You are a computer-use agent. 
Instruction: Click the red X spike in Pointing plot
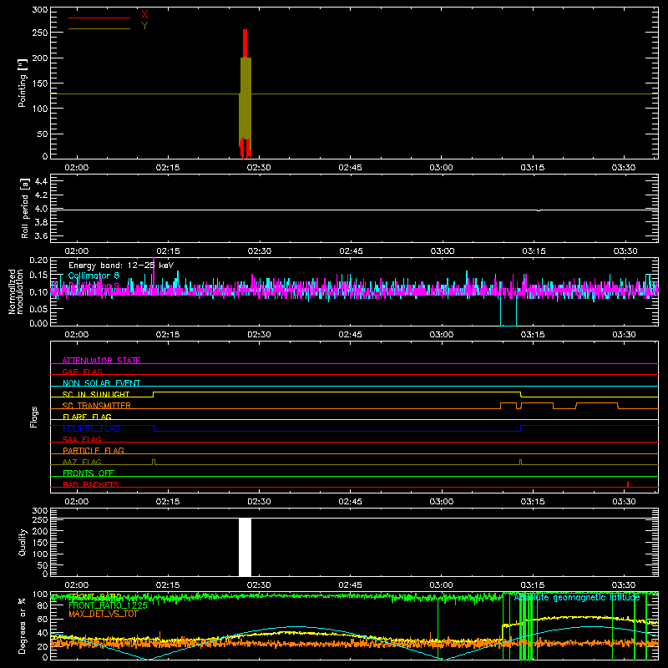pyautogui.click(x=245, y=43)
